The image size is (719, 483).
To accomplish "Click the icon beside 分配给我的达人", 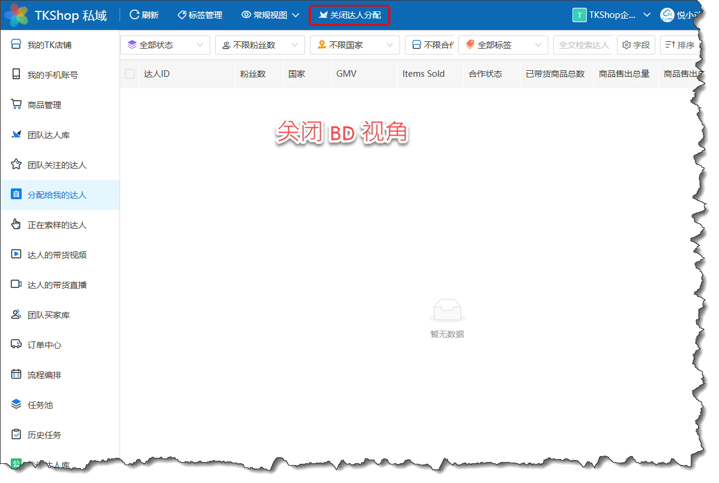I will [x=16, y=194].
